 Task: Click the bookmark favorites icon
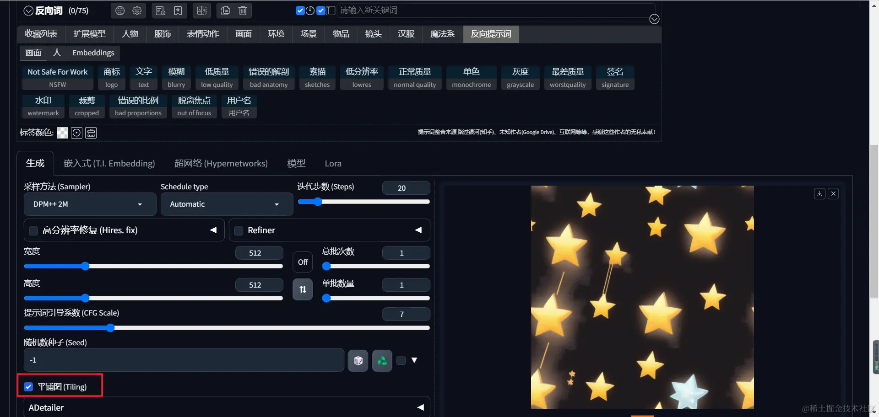pos(178,11)
